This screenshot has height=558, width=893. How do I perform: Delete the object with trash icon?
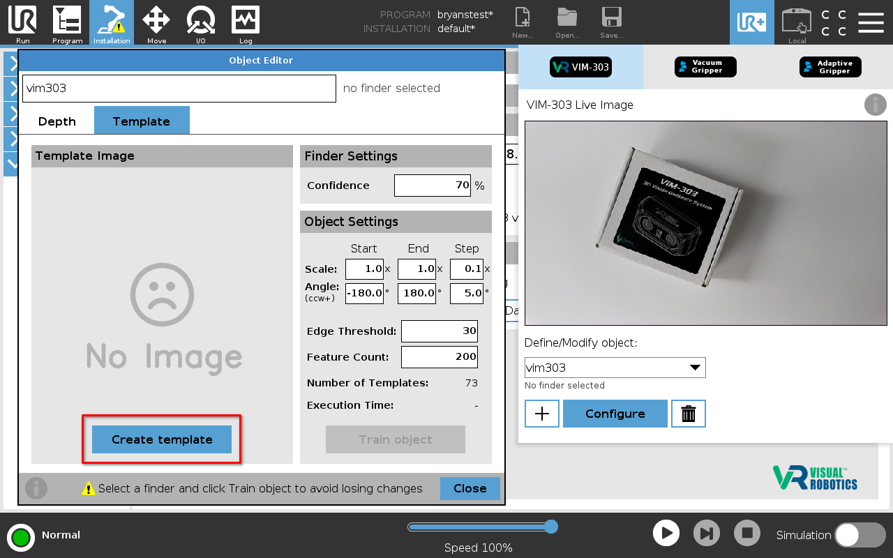point(689,414)
